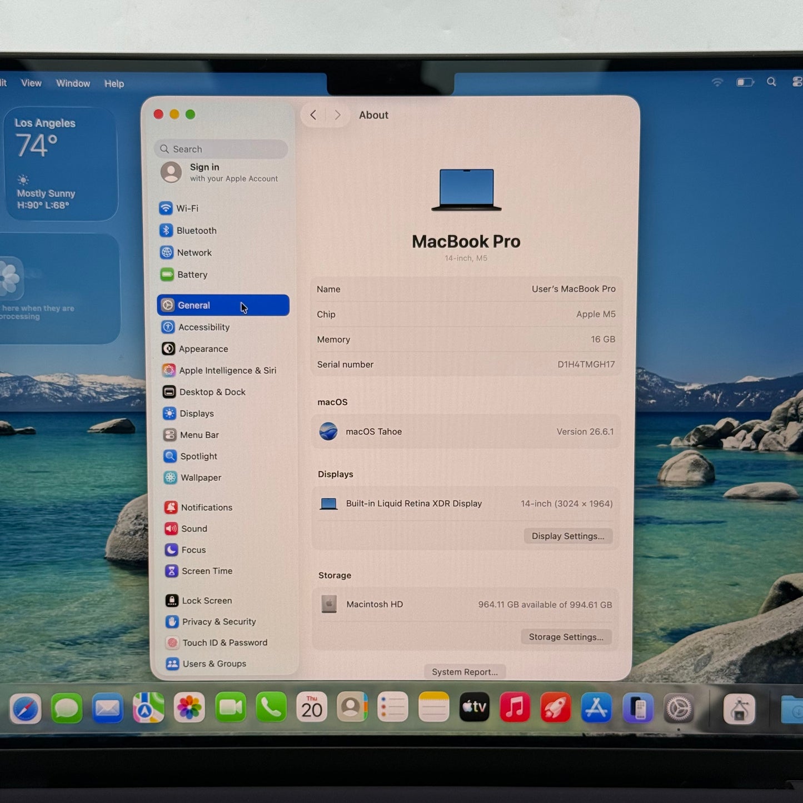Open Appearance settings
Image resolution: width=803 pixels, height=803 pixels.
click(223, 349)
